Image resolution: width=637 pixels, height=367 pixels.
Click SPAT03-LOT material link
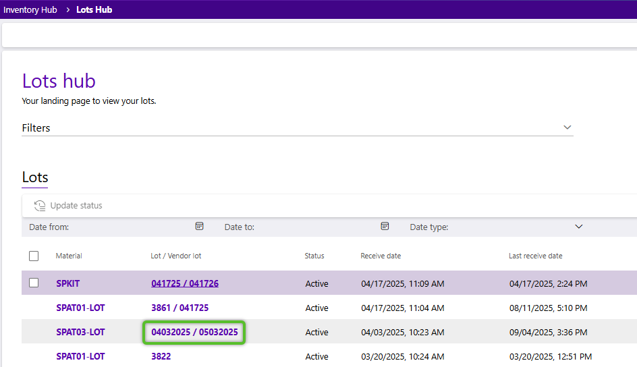[80, 333]
